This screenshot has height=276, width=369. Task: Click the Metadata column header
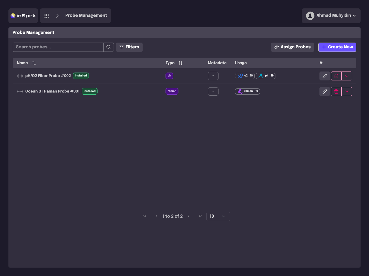217,63
